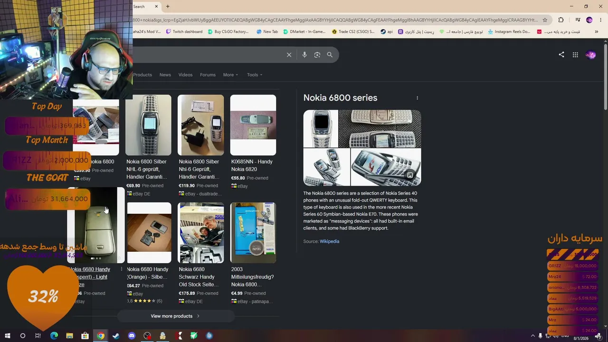Click the page vertical scrollbar
The image size is (608, 342).
[605, 76]
